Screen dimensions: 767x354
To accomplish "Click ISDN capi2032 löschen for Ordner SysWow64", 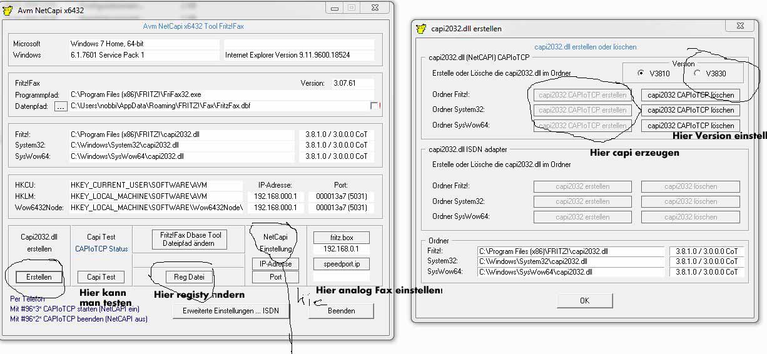I will click(690, 217).
